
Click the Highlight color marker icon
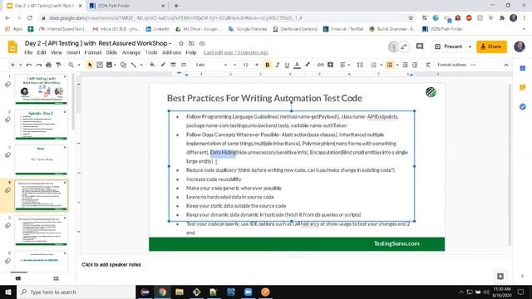pyautogui.click(x=308, y=65)
